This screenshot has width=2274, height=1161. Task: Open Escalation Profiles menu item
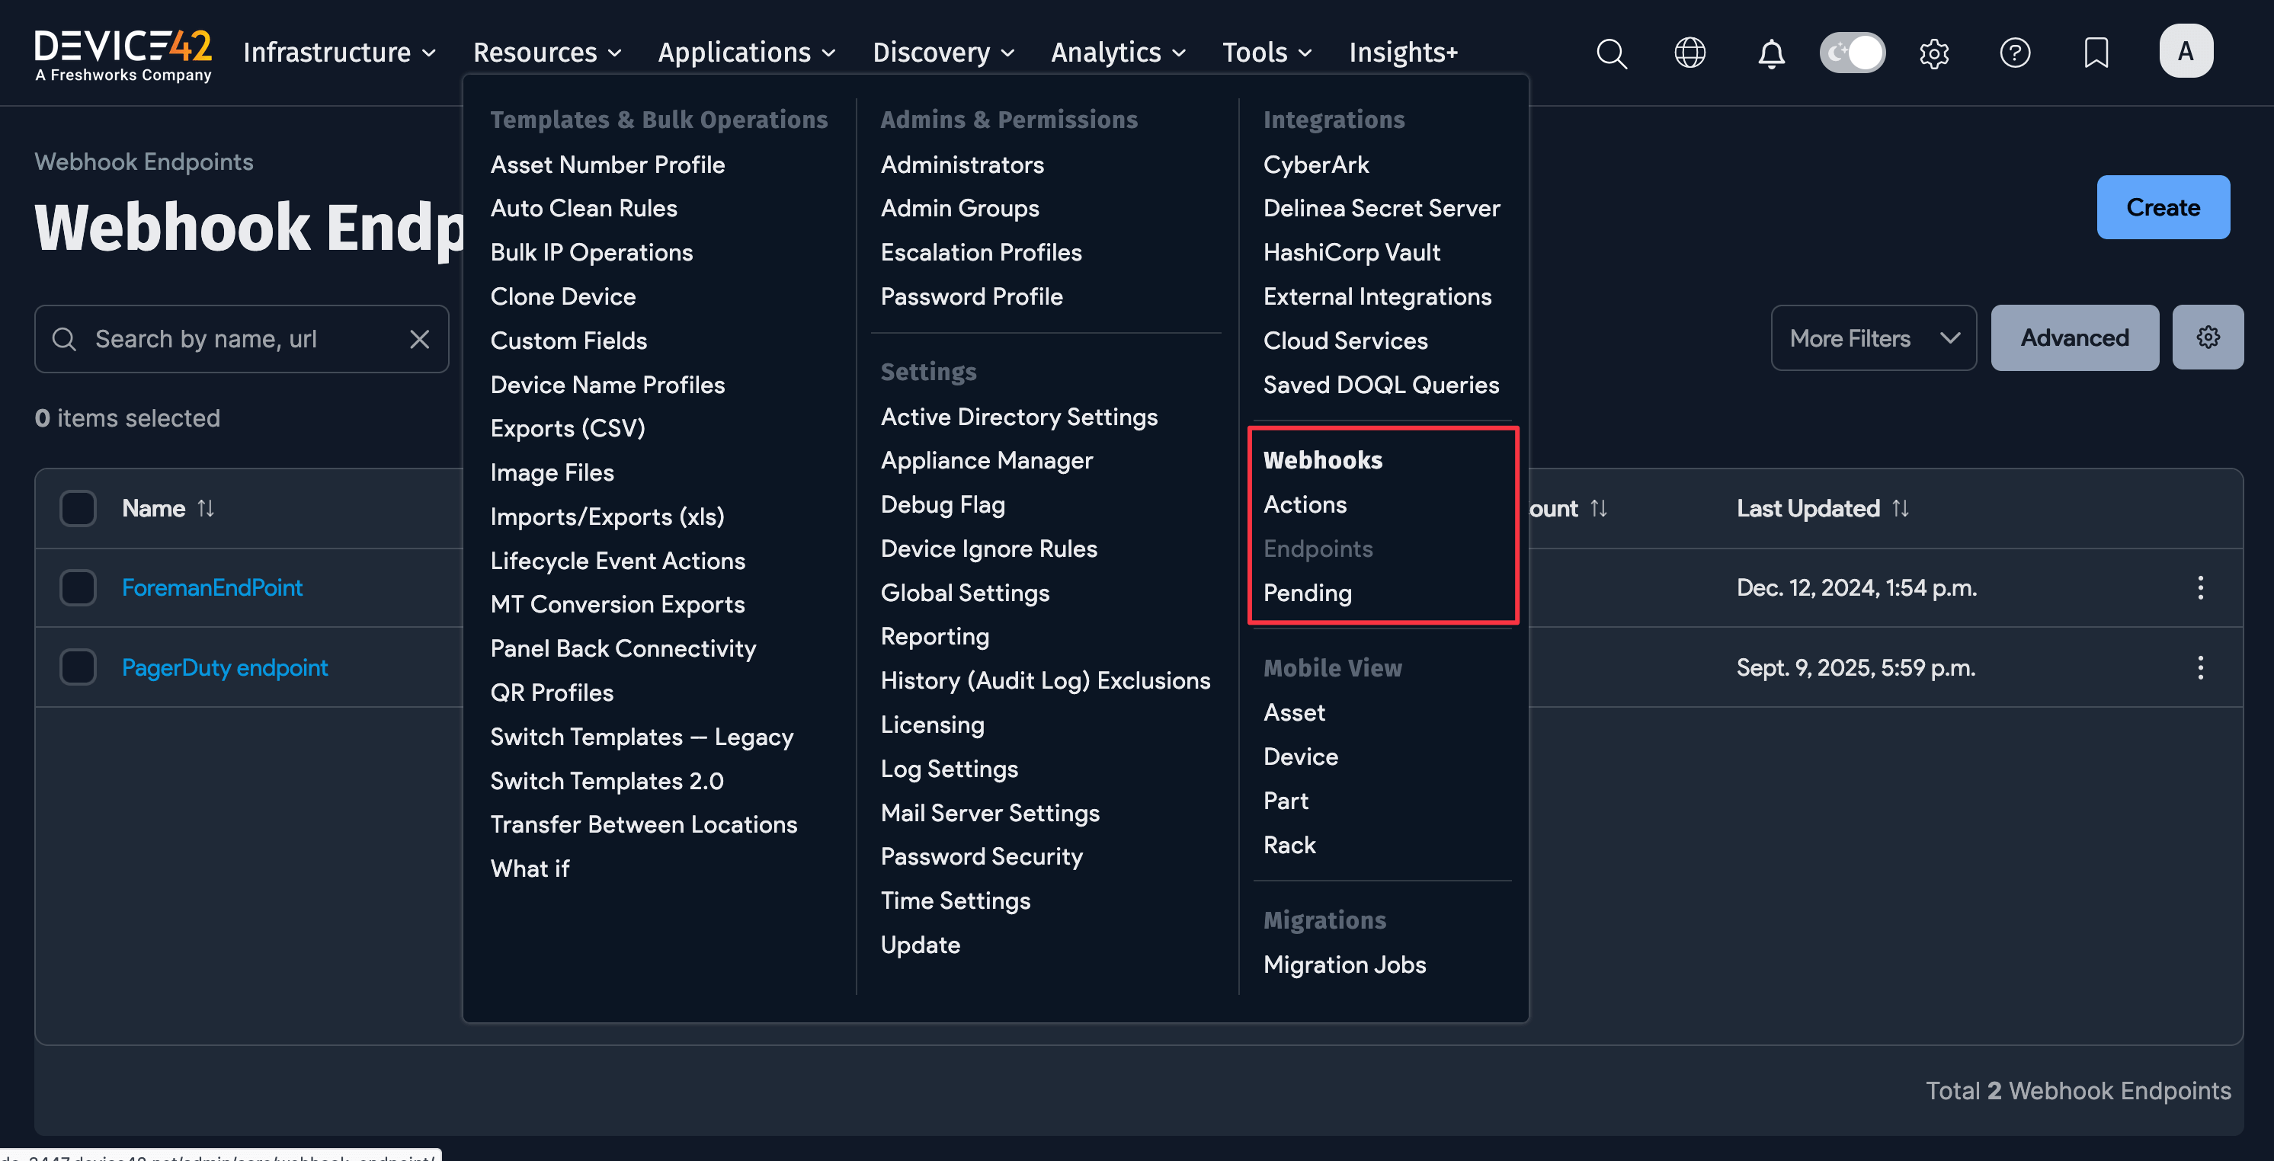click(x=981, y=252)
